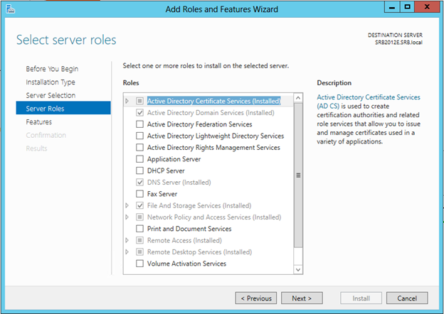Toggle Active Directory Certificate Services checkbox

coord(139,101)
